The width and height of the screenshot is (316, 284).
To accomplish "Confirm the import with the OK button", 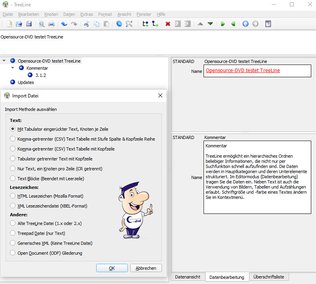I will coord(112,268).
